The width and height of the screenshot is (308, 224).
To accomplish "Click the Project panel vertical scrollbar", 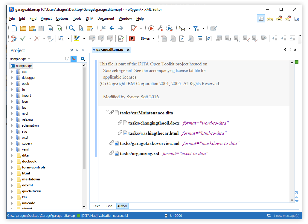I will pos(84,118).
